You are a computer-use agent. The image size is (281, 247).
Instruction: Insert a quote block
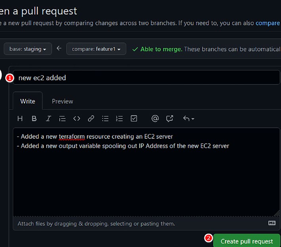pyautogui.click(x=62, y=118)
